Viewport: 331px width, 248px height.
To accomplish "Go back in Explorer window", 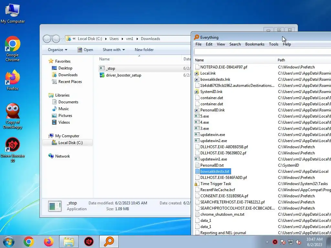I will point(47,39).
